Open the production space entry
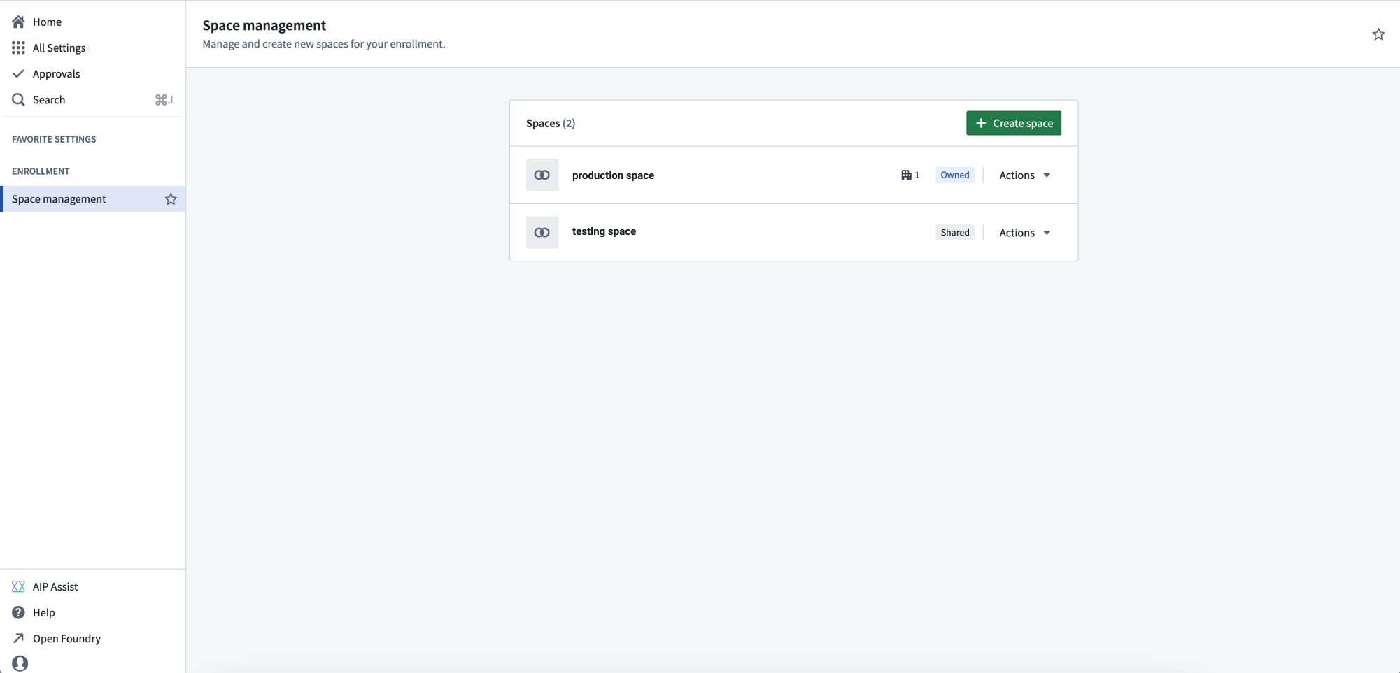1400x673 pixels. pos(613,175)
